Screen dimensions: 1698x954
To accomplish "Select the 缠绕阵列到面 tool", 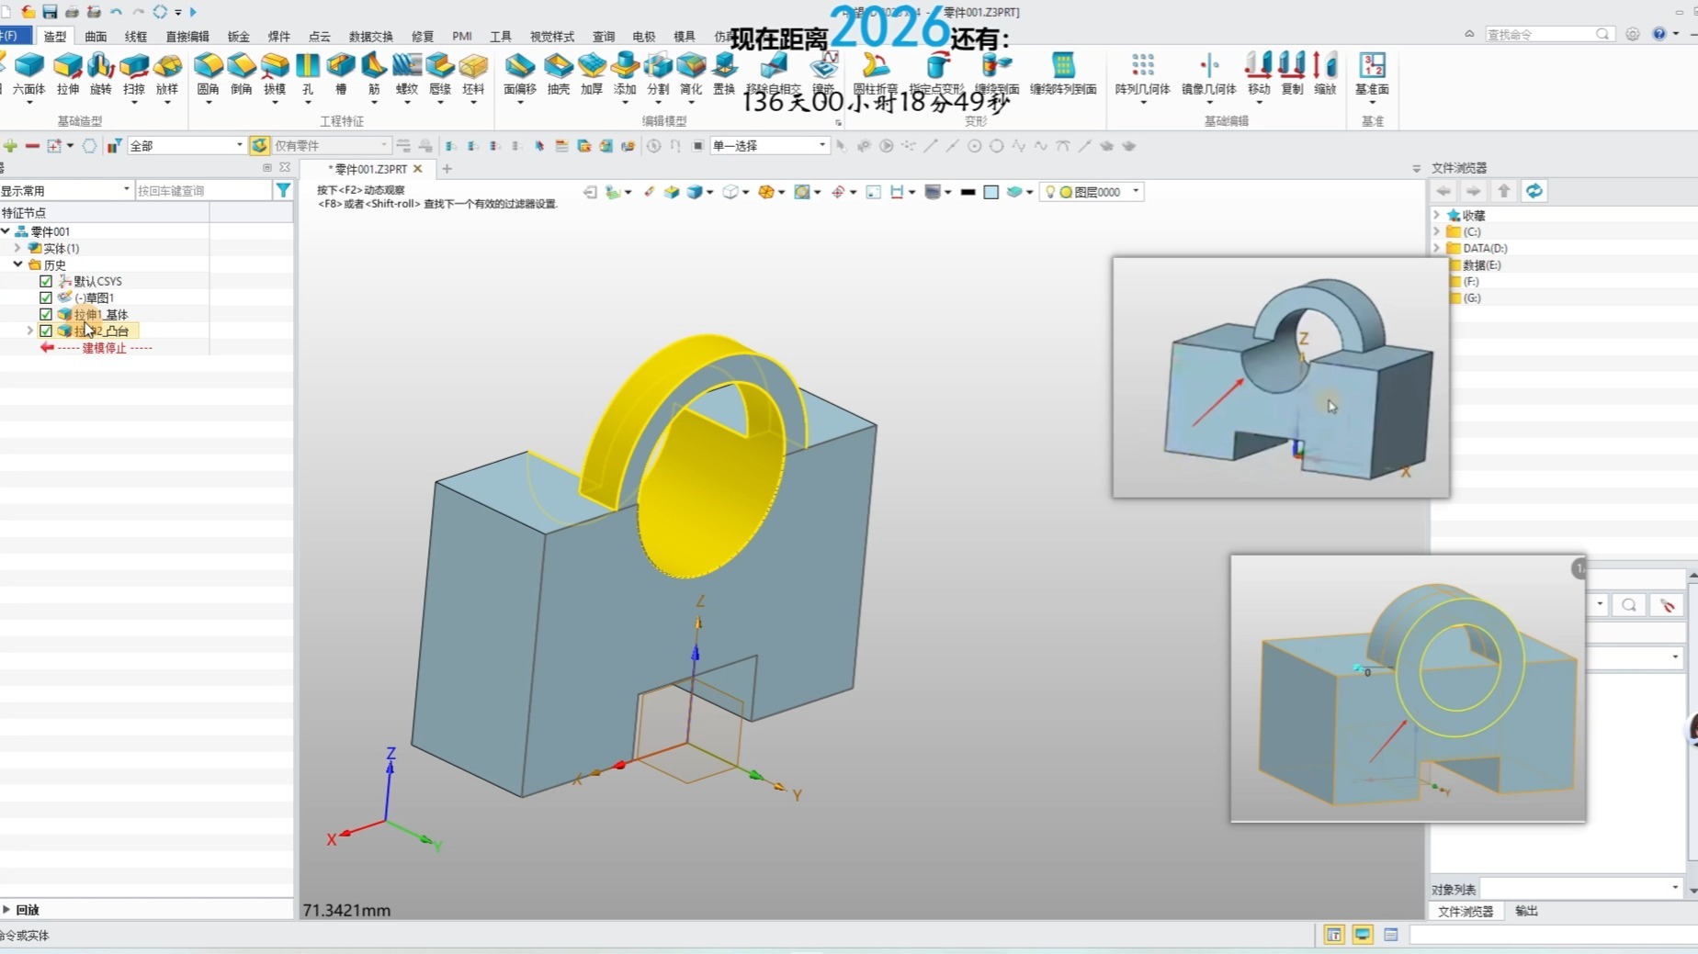I will (x=1063, y=73).
